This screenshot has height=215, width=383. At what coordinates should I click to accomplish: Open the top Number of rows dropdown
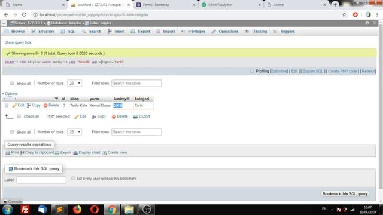click(74, 83)
